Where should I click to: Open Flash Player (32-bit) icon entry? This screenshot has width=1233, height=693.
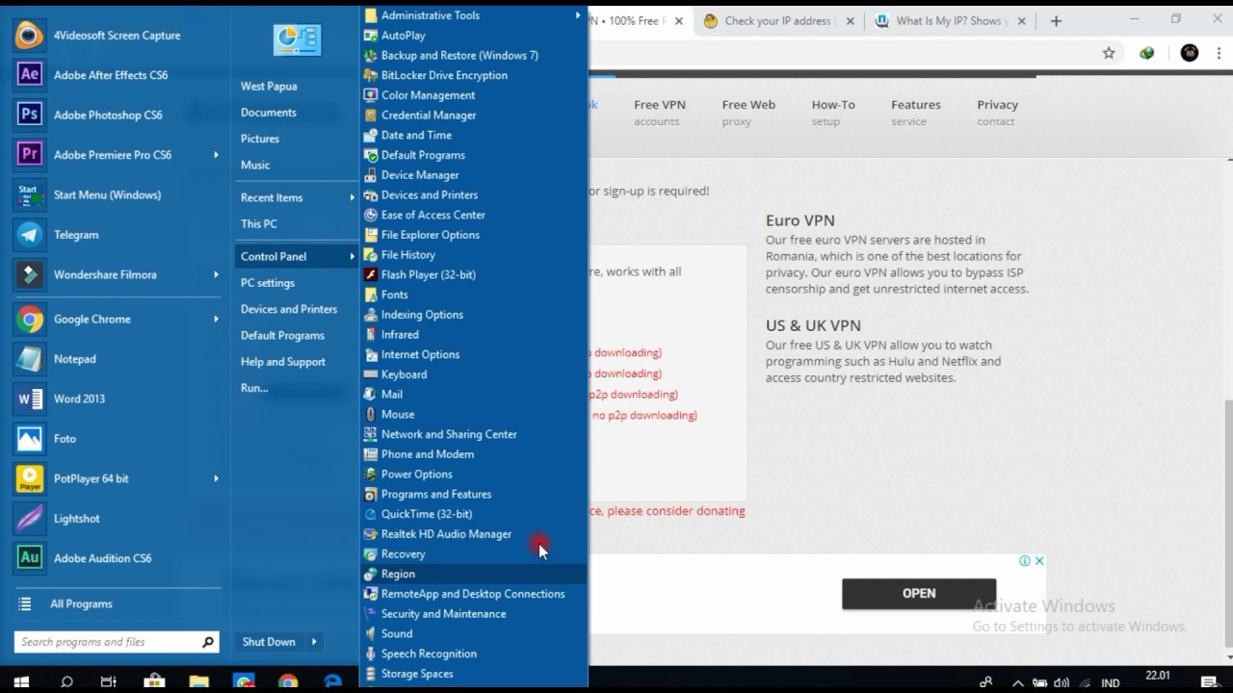click(x=371, y=274)
